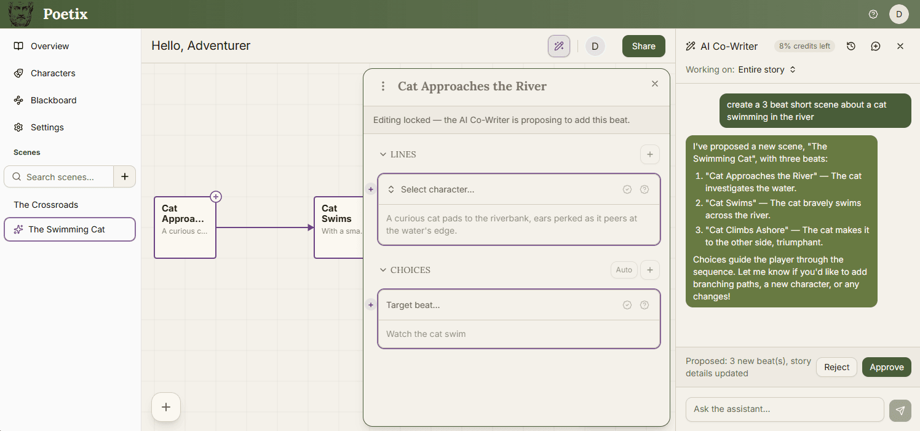Add a new line in LINES section
The width and height of the screenshot is (920, 431).
[x=650, y=154]
